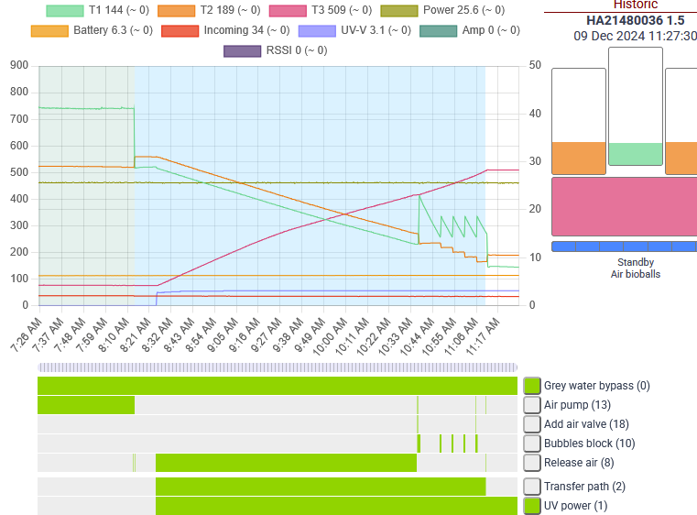This screenshot has height=515, width=697.
Task: Click the green middle tank level
Action: 636,154
